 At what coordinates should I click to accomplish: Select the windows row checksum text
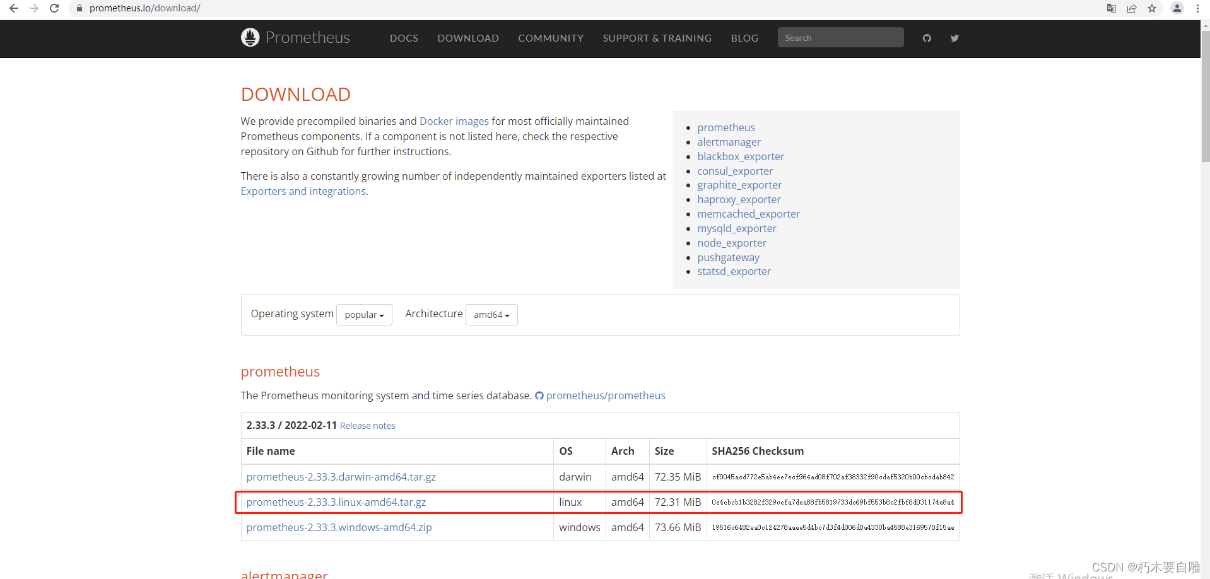click(833, 528)
